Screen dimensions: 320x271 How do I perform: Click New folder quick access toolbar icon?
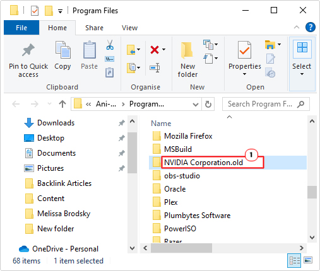point(49,11)
